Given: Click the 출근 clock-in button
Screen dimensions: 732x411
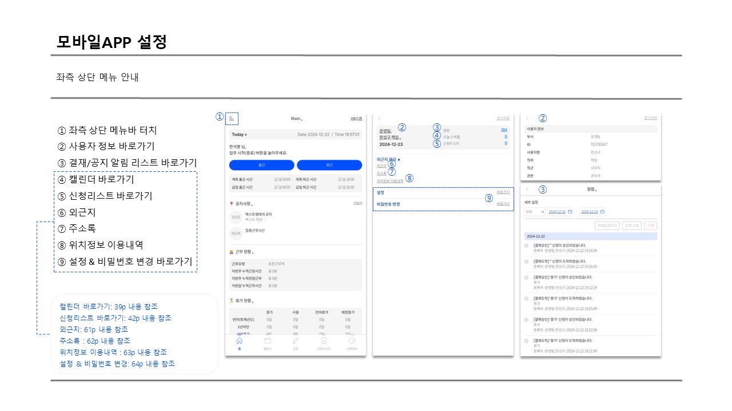Looking at the screenshot, I should tap(262, 165).
